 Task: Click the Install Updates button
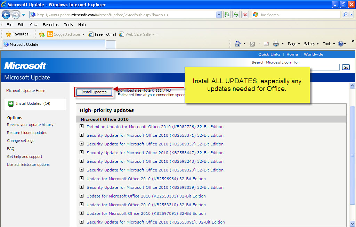(x=94, y=92)
